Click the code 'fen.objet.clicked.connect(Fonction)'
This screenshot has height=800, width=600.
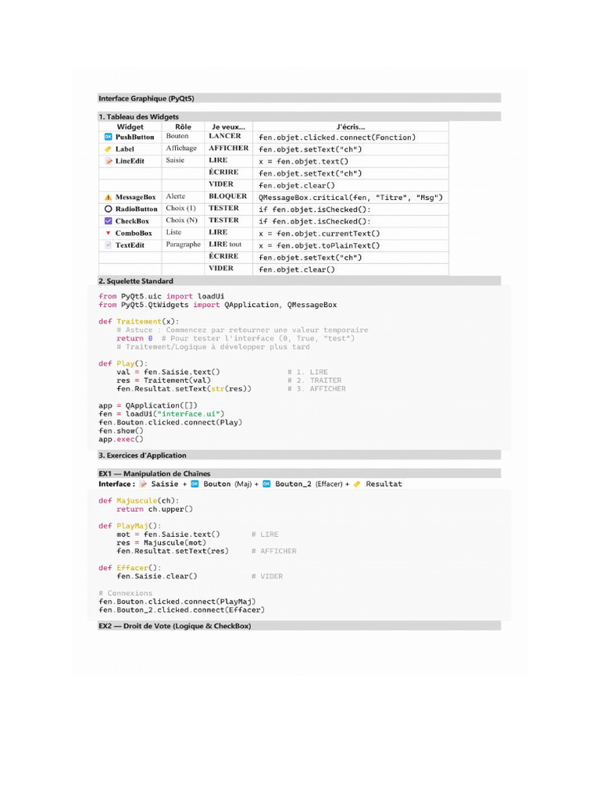337,137
